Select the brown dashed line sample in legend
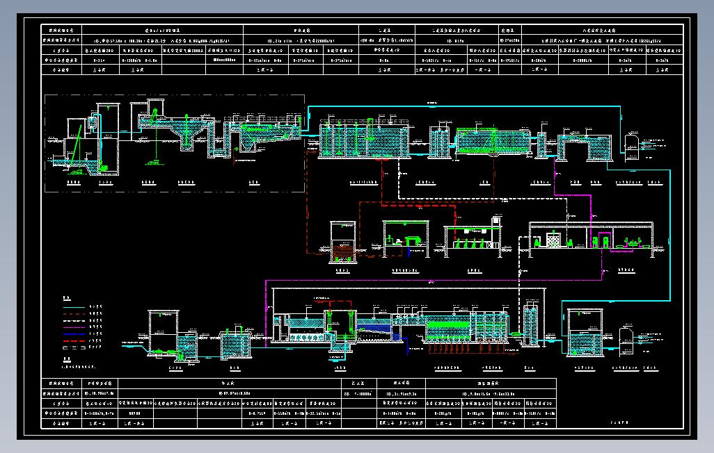 tap(74, 314)
